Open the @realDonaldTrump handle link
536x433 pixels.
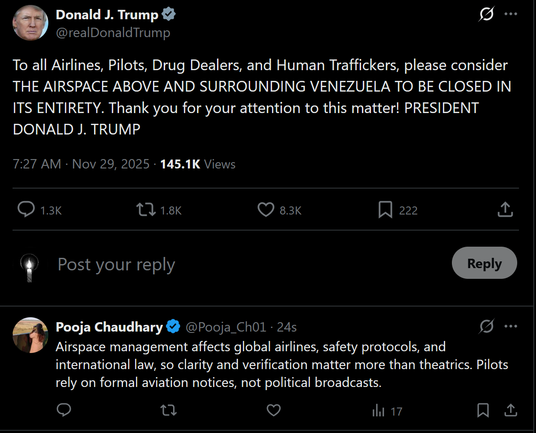(x=113, y=33)
